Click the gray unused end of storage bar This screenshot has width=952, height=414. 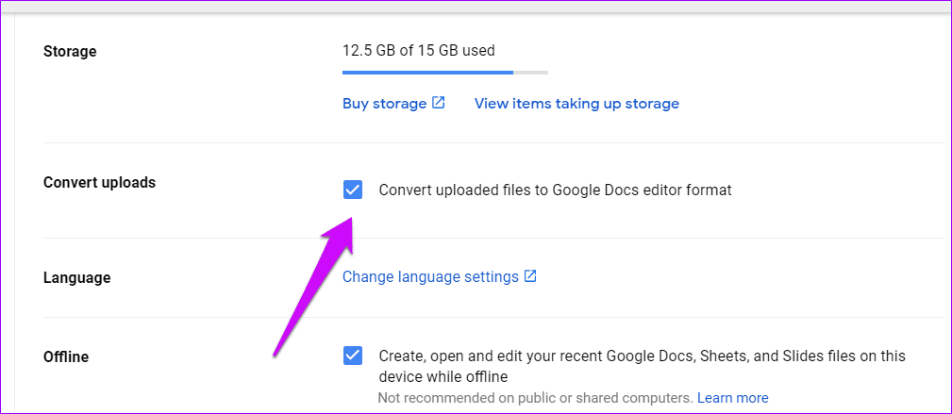pyautogui.click(x=531, y=72)
